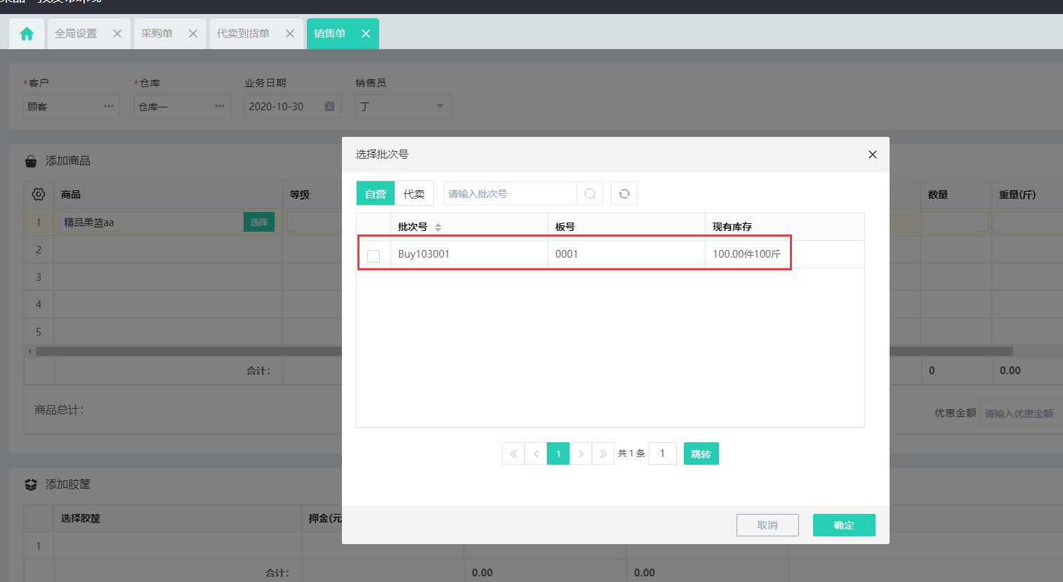Go to last page double-arrow

click(x=603, y=454)
